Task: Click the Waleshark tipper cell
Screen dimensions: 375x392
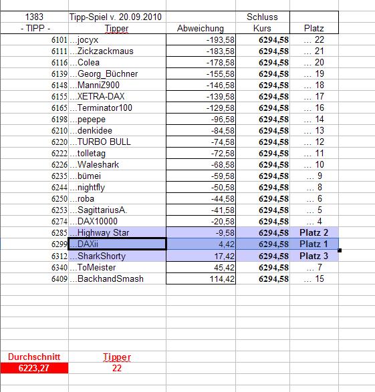Action: (117, 164)
